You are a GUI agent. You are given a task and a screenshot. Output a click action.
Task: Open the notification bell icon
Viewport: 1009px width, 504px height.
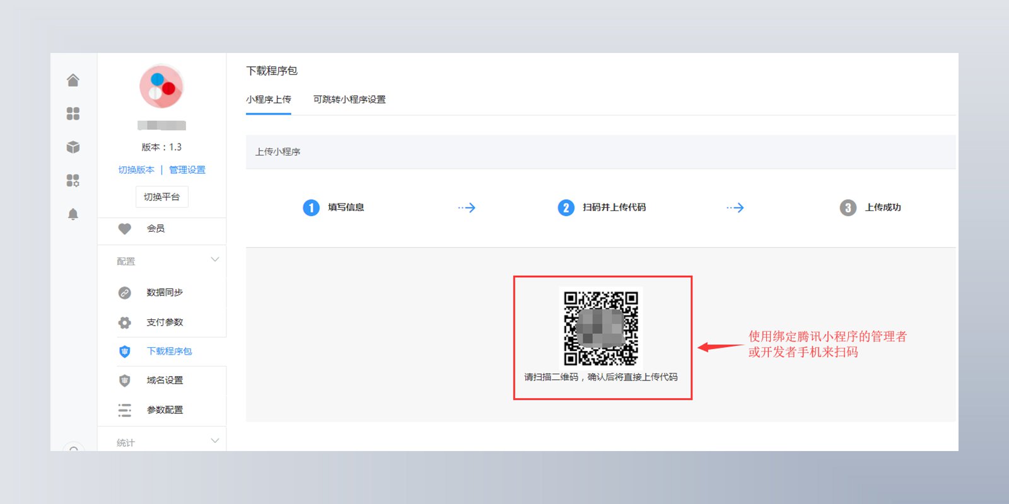[x=73, y=214]
